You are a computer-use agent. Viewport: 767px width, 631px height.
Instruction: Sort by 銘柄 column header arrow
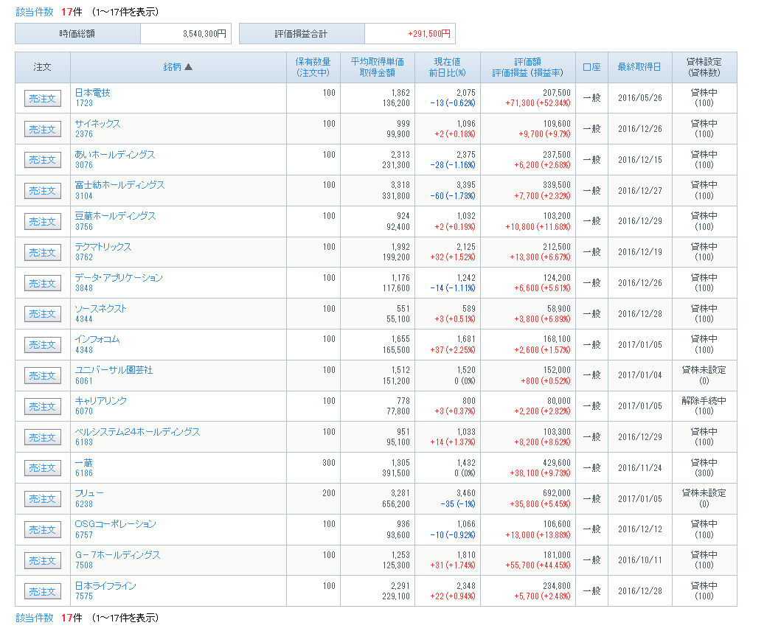tap(188, 67)
